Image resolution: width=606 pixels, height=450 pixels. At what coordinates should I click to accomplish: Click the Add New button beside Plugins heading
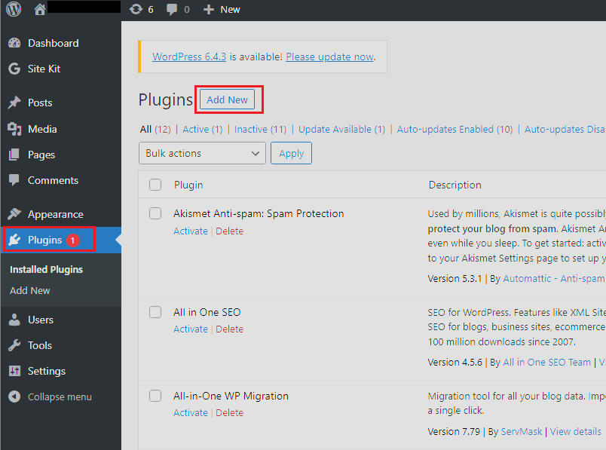pyautogui.click(x=228, y=99)
